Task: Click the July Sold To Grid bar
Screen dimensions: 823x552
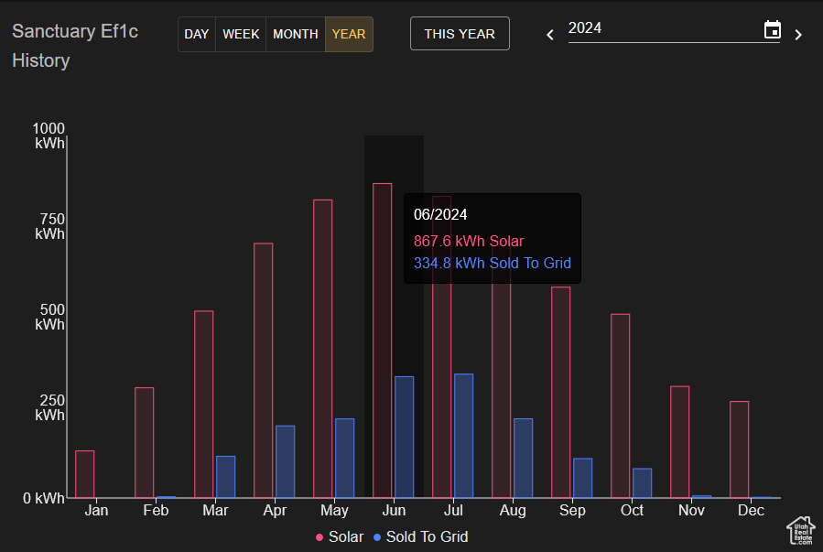Action: point(464,436)
